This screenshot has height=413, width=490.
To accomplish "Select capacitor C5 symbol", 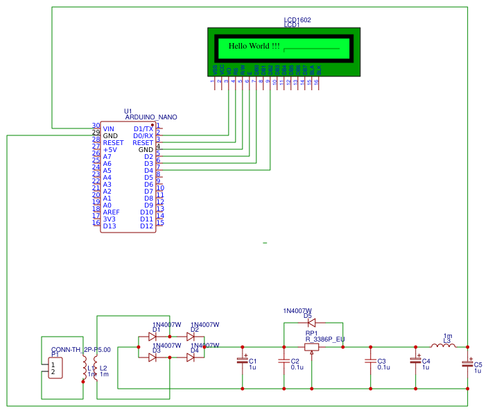I will [x=468, y=364].
